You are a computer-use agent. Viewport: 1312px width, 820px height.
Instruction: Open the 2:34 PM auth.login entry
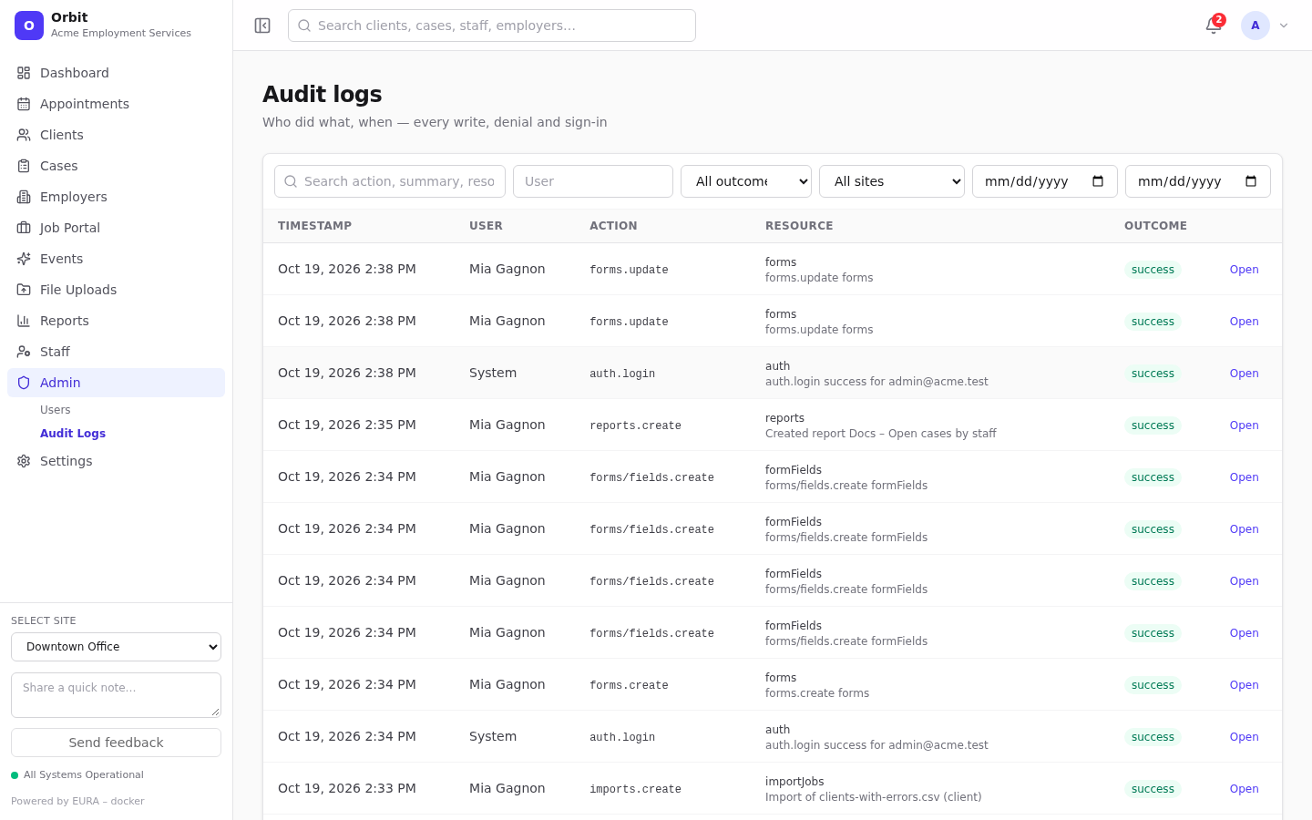[x=1244, y=737]
